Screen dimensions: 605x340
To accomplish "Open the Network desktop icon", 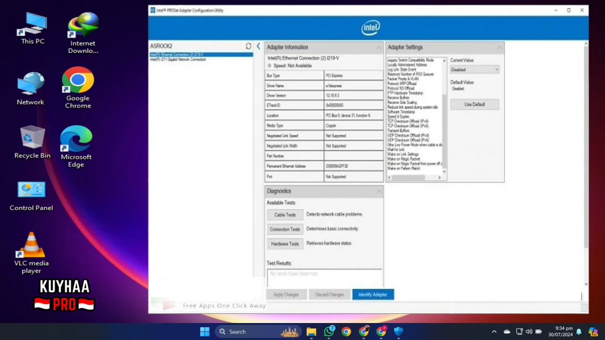I will point(31,89).
